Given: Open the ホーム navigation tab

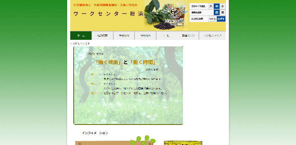Looking at the screenshot, I should (x=81, y=36).
